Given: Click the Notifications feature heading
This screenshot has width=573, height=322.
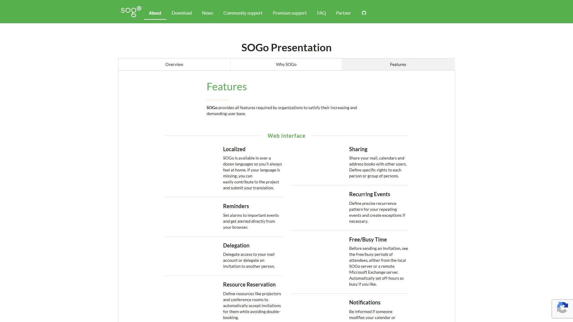Looking at the screenshot, I should coord(365,302).
